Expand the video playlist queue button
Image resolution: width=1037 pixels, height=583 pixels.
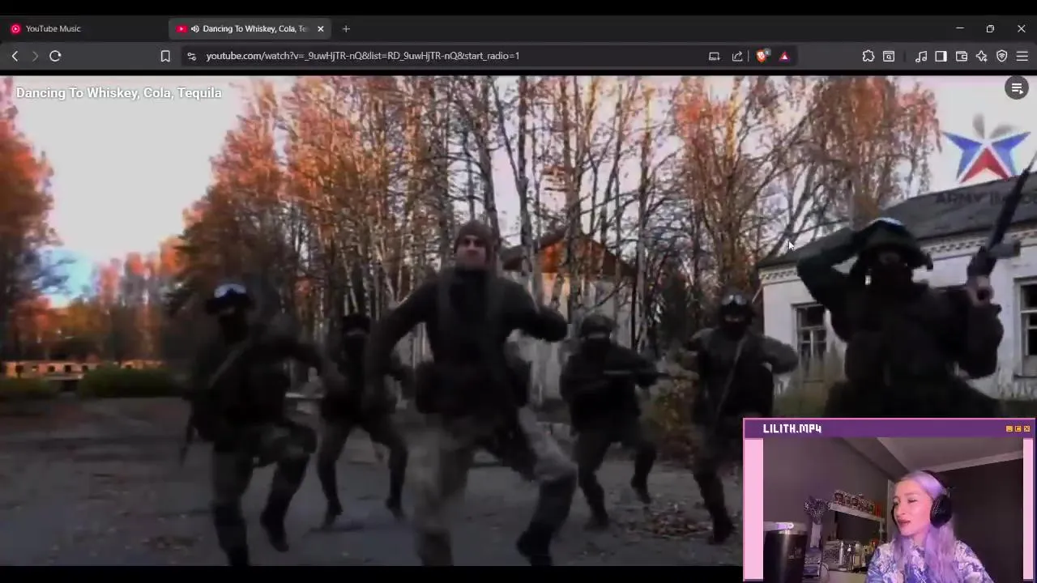[x=1017, y=88]
